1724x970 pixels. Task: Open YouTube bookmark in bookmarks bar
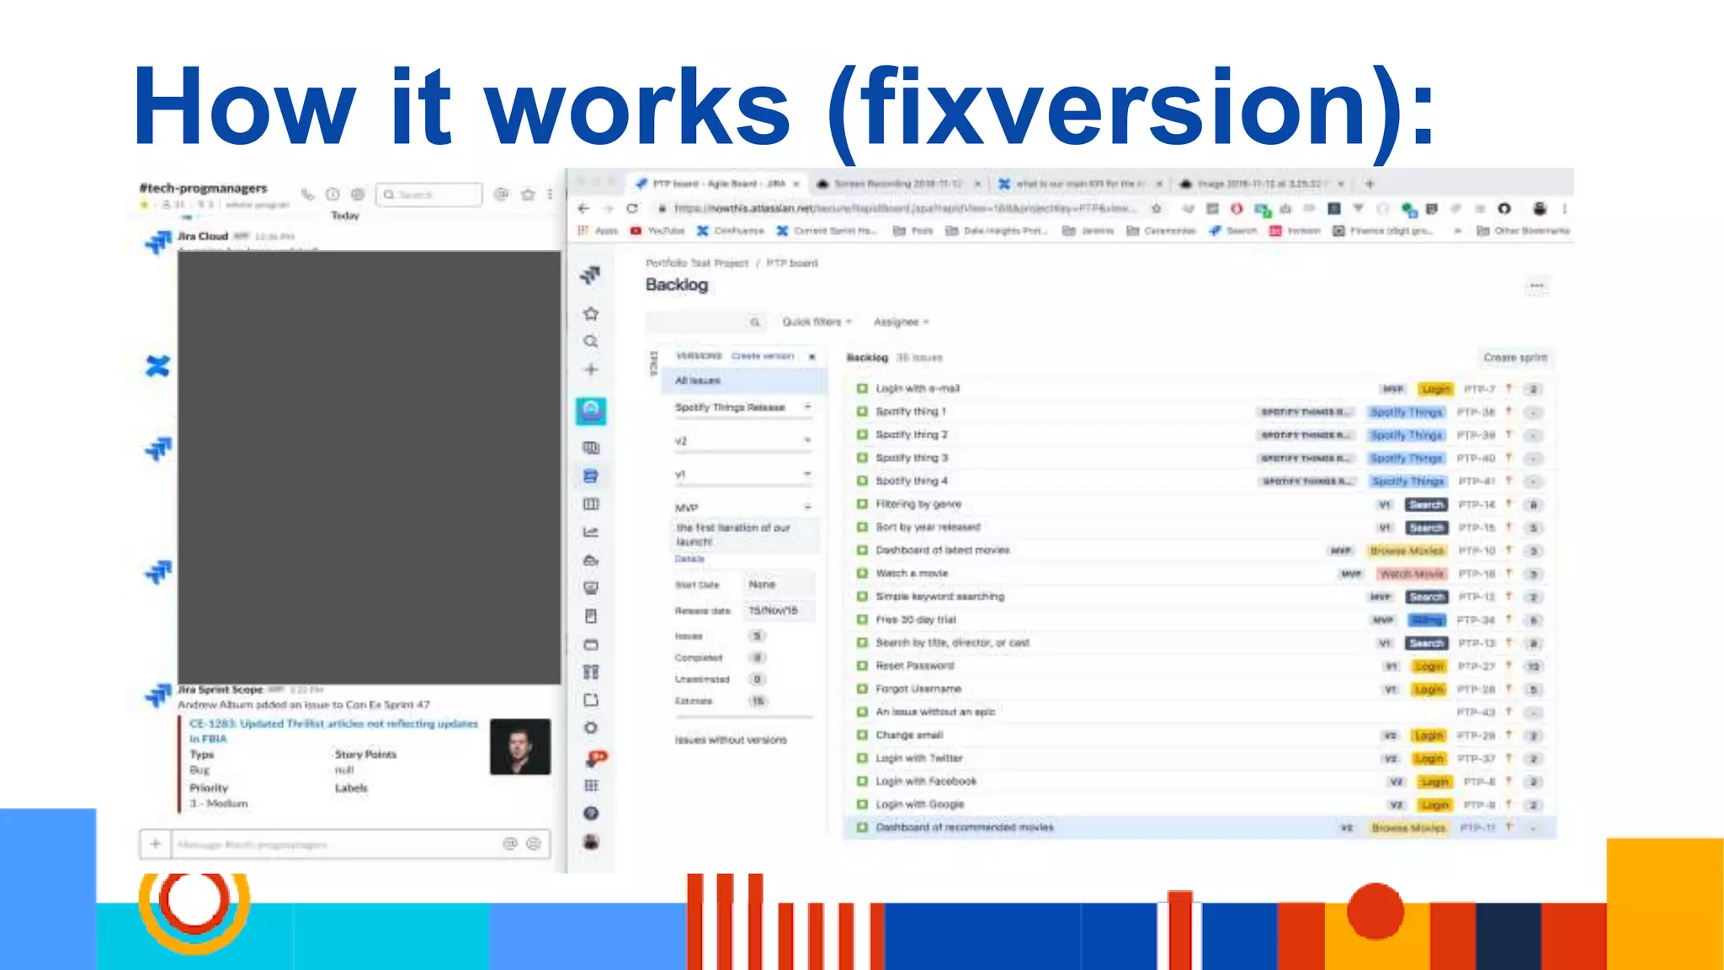pos(657,231)
